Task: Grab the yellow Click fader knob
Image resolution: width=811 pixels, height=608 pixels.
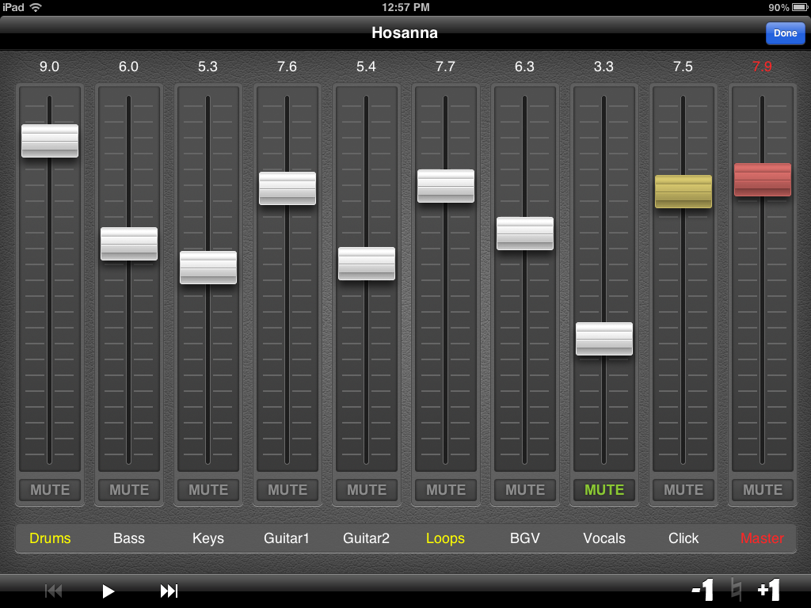Action: pos(683,192)
